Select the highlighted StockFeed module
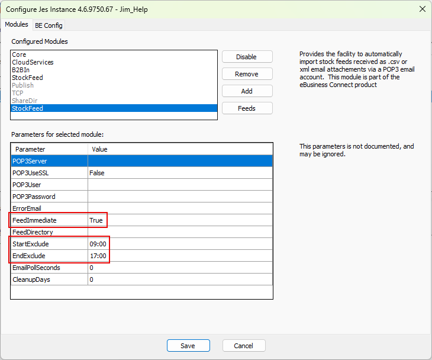432x360 pixels. (114, 108)
